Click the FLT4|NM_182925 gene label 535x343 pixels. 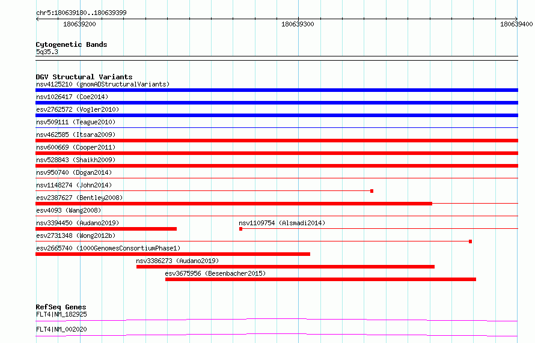[x=61, y=314]
